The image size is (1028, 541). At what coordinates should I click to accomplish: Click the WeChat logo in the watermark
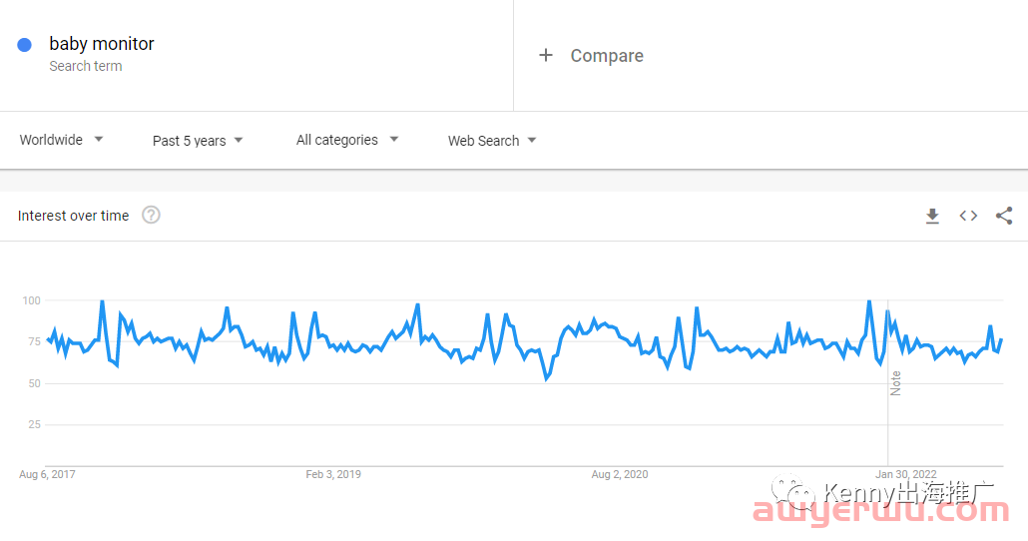click(792, 492)
